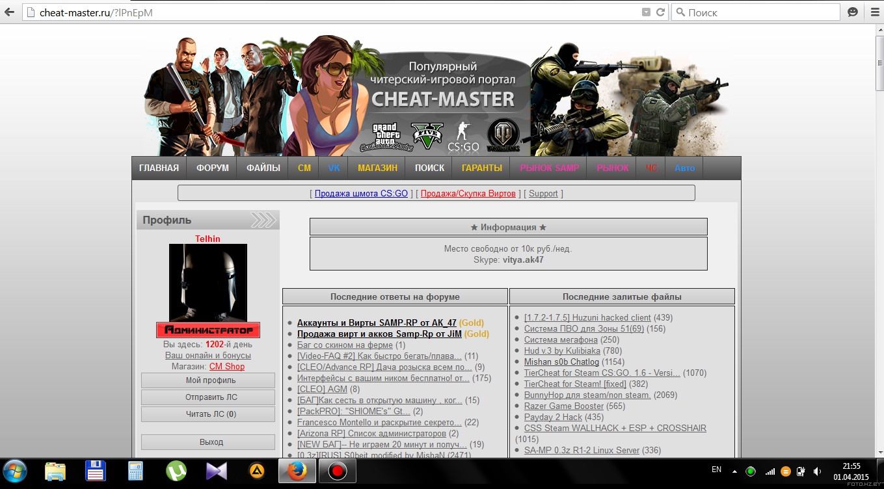Click the volume icon in system tray

816,471
